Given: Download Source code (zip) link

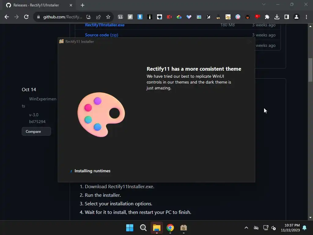Looking at the screenshot, I should pyautogui.click(x=101, y=35).
